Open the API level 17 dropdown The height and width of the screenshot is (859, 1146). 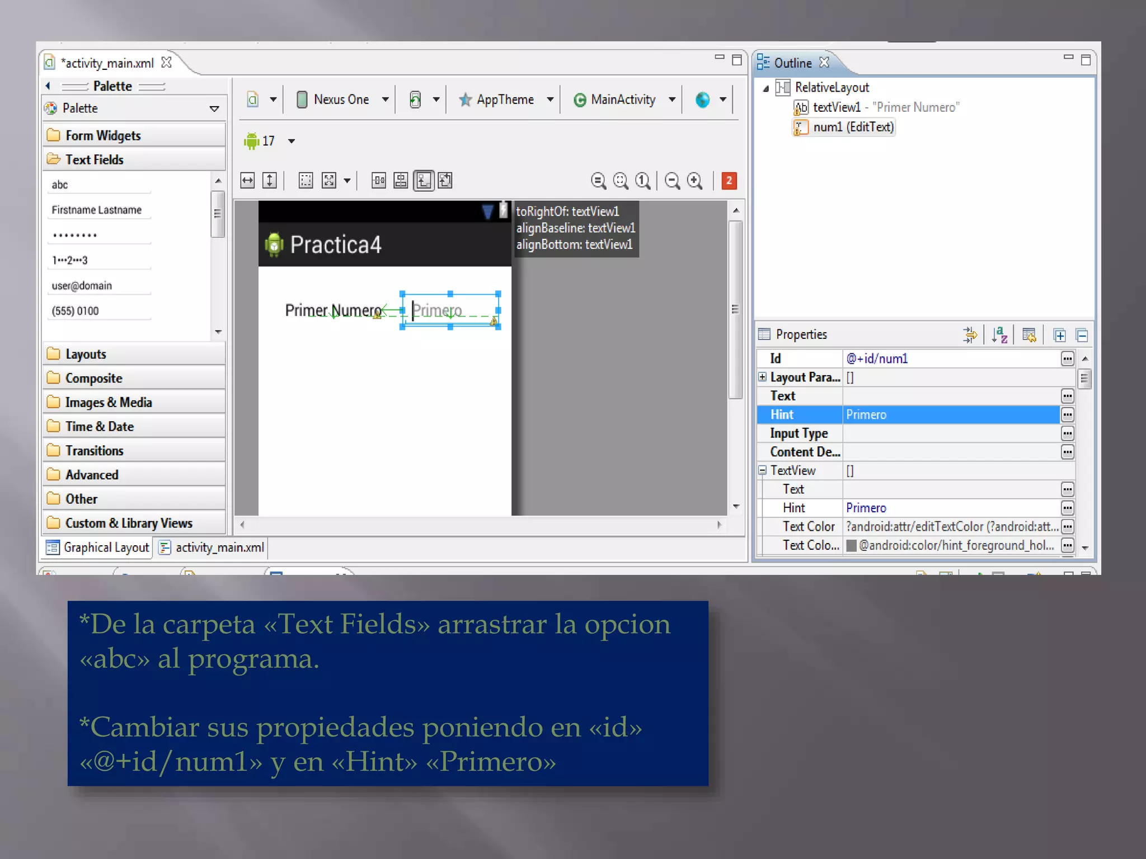point(291,141)
